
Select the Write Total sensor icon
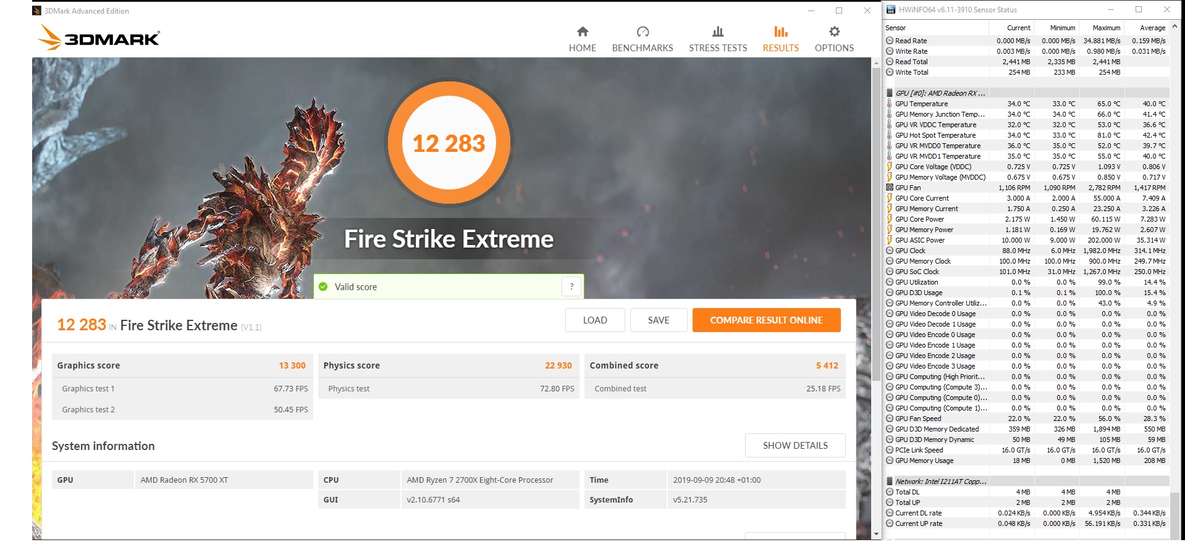pos(890,72)
